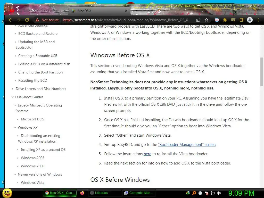
Task: Click the Mac OS X Chrome taskbar button
Action: click(60, 193)
